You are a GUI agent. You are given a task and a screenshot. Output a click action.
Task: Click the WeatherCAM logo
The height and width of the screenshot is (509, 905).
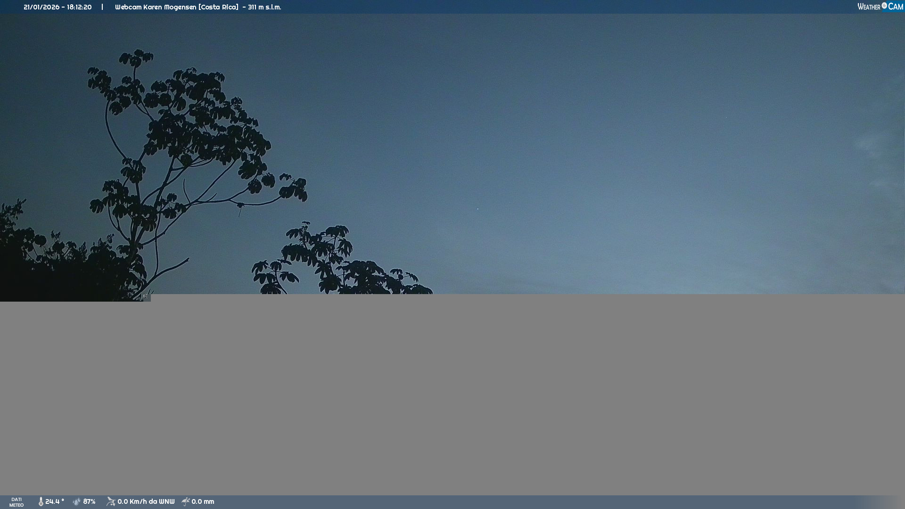[880, 7]
